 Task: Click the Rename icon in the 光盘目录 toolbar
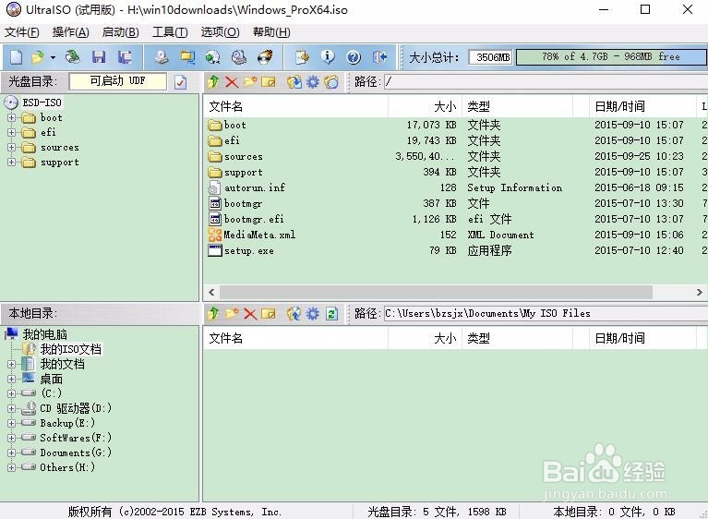269,82
